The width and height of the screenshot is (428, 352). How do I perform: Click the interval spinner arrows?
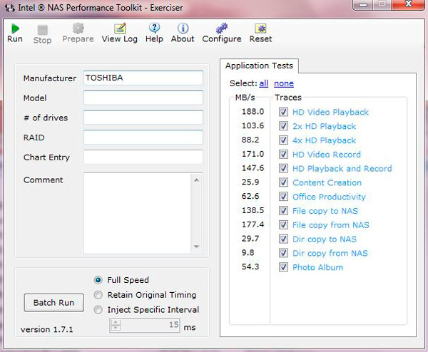(x=114, y=325)
